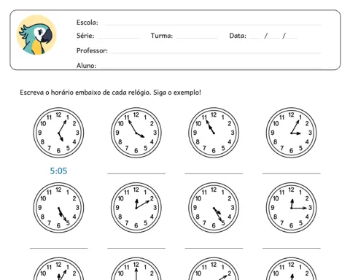Click the answer line under second row's first clock
350x280 pixels.
pos(58,248)
